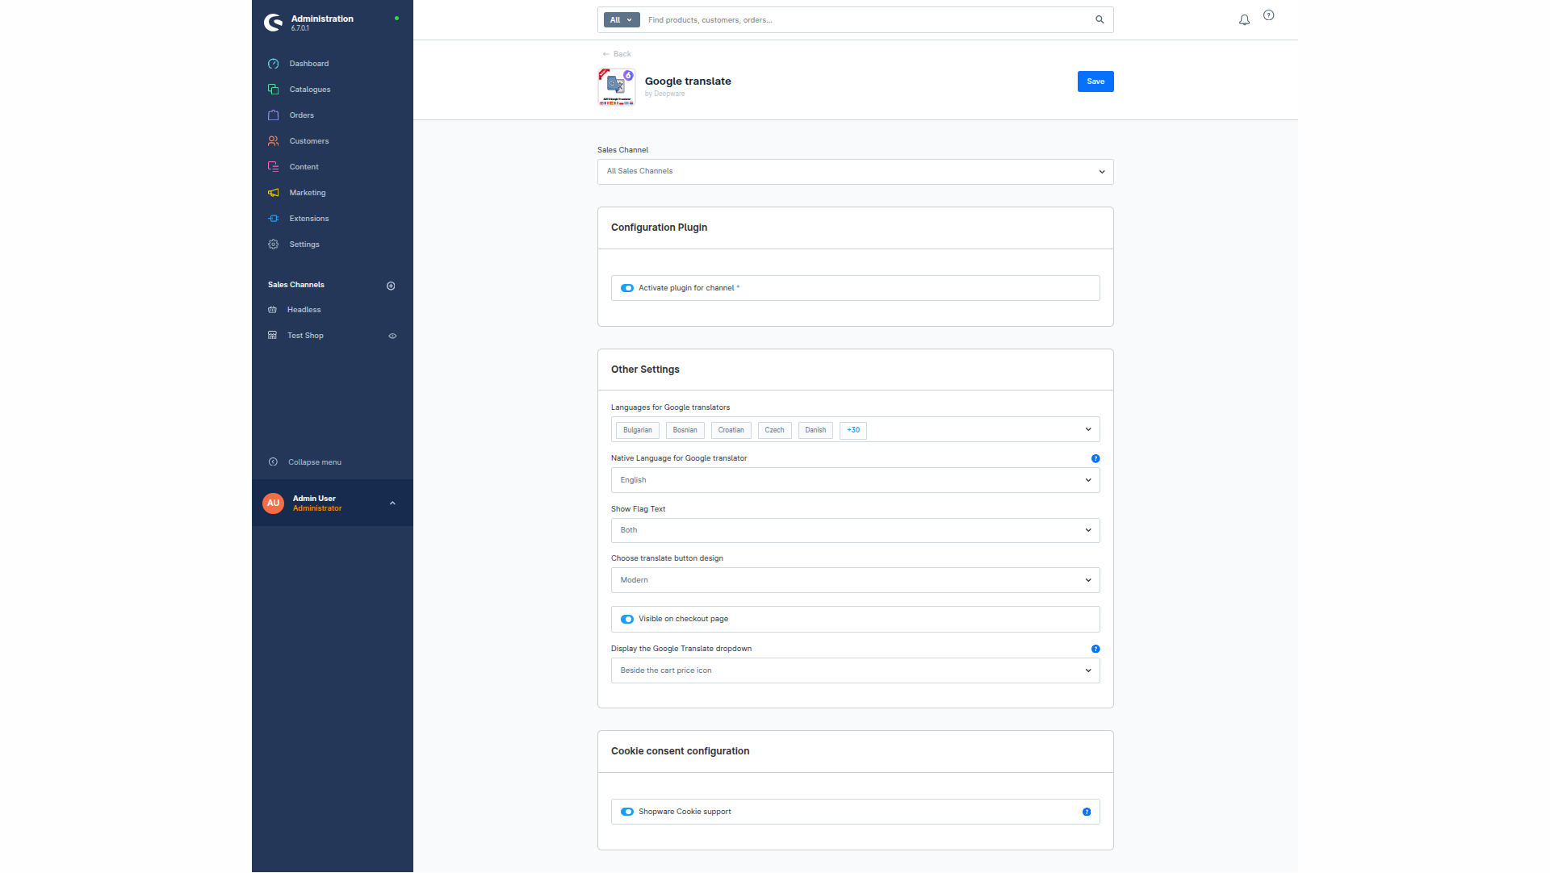Open Native Language English dropdown
The width and height of the screenshot is (1550, 873).
tap(855, 480)
